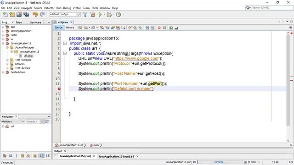Click Sort by Name icon in Navigator

tap(42, 156)
